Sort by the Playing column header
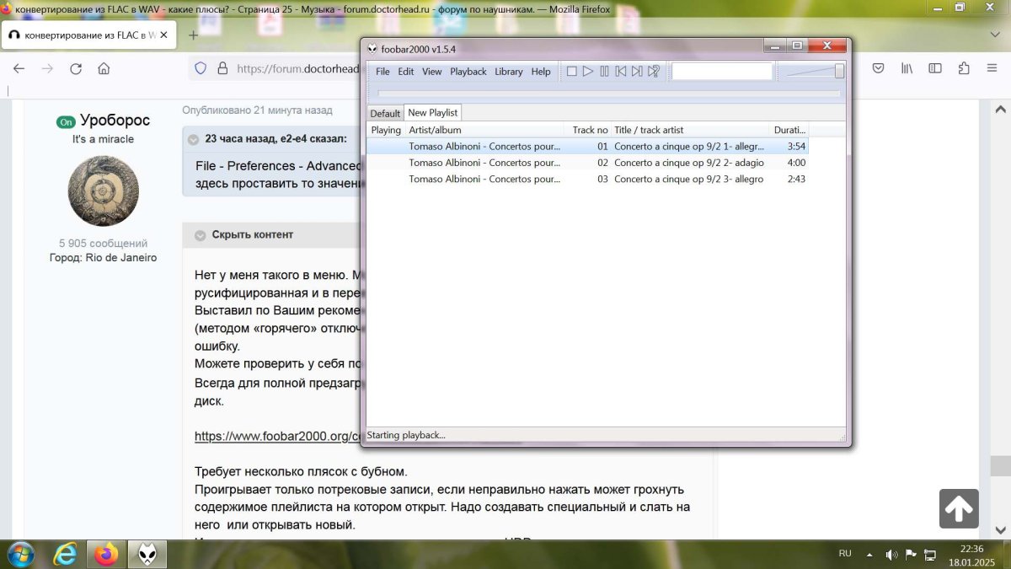1011x569 pixels. (x=386, y=130)
